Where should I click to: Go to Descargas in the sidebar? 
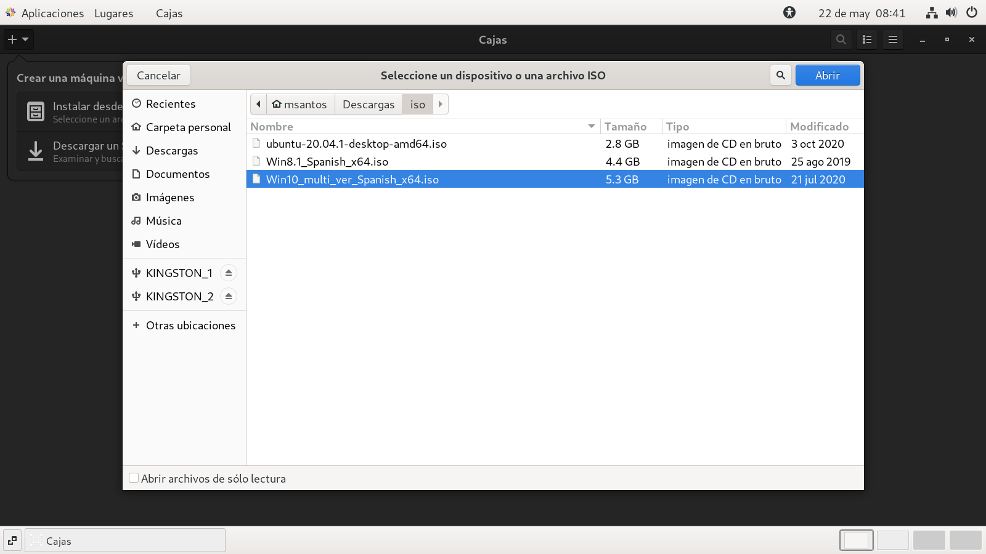[172, 151]
